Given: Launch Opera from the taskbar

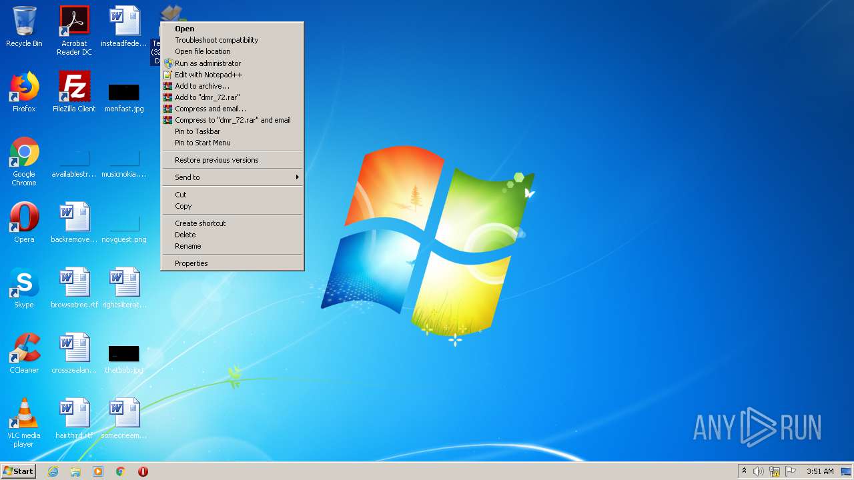Looking at the screenshot, I should tap(143, 471).
